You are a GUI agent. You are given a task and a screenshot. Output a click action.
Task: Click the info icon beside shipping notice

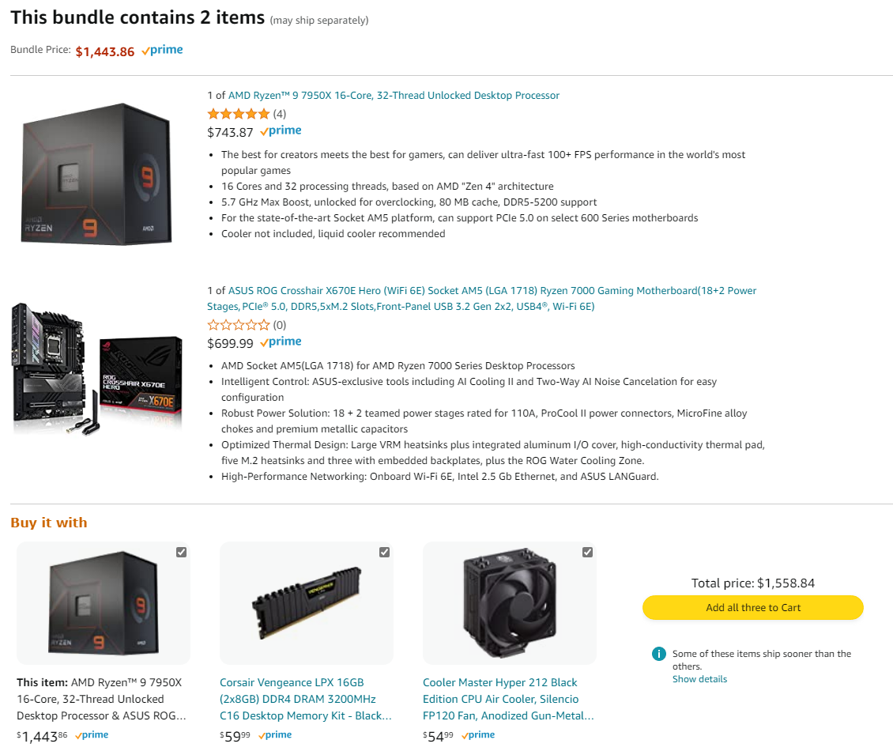(x=658, y=654)
